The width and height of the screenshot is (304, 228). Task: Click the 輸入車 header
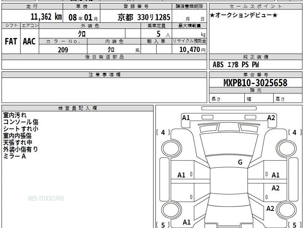[x=156, y=41]
